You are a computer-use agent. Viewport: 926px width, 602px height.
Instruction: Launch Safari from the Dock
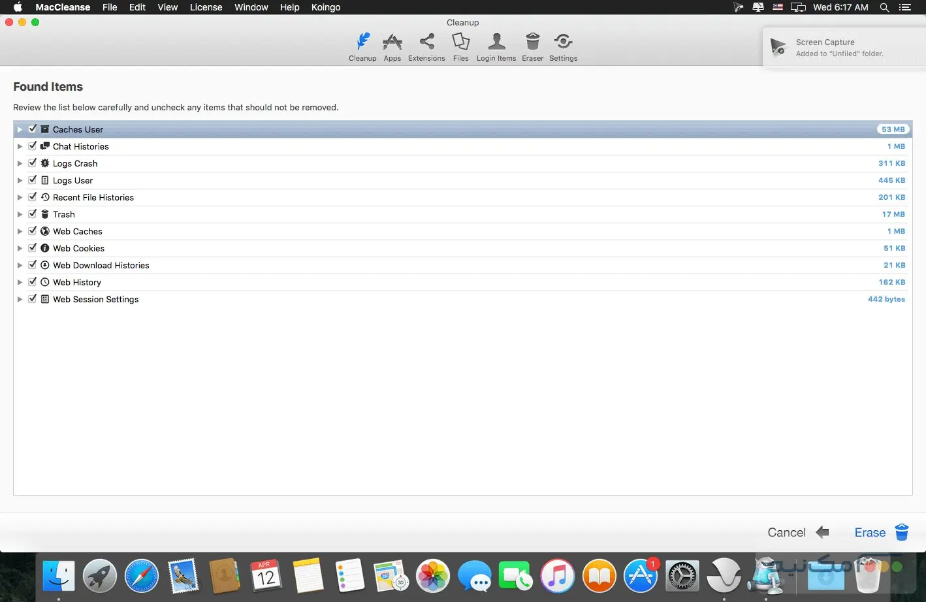point(142,577)
